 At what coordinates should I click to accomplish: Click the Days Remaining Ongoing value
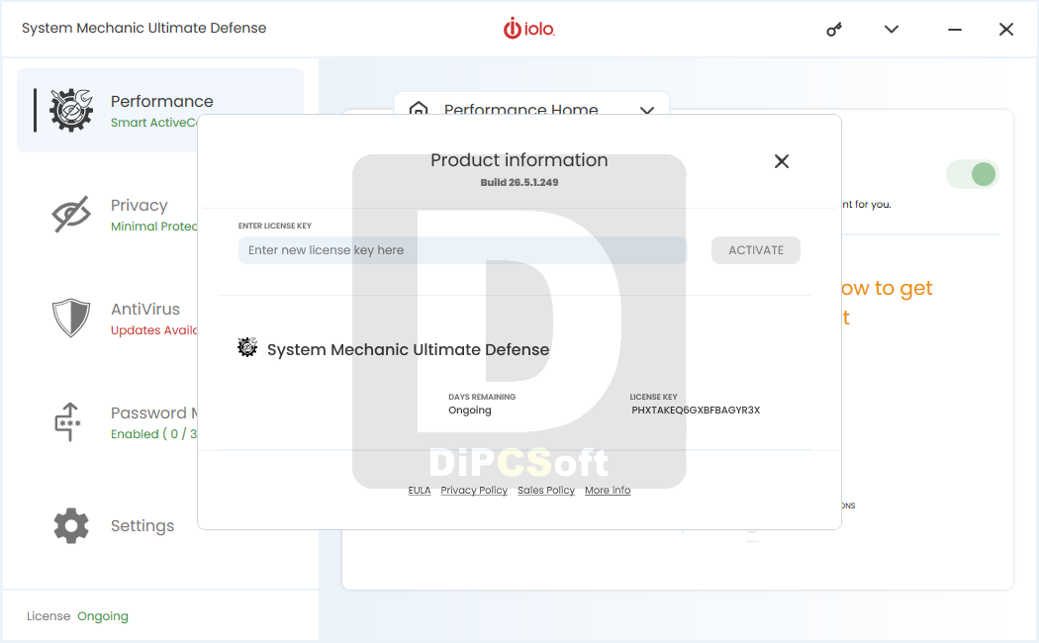click(470, 410)
